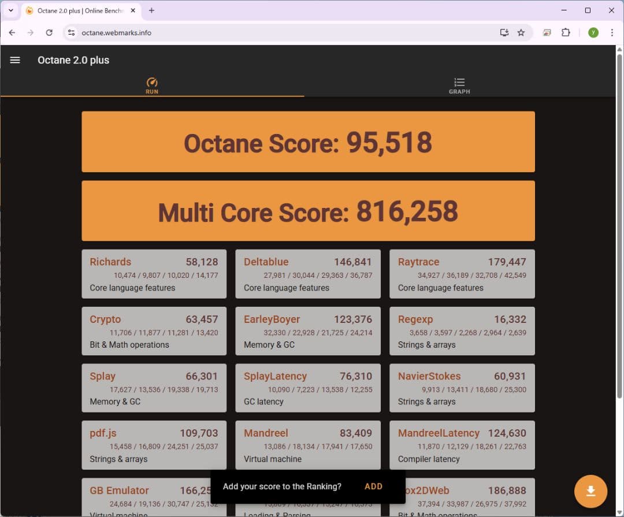Click the orange download floating button
This screenshot has width=624, height=517.
click(x=590, y=491)
